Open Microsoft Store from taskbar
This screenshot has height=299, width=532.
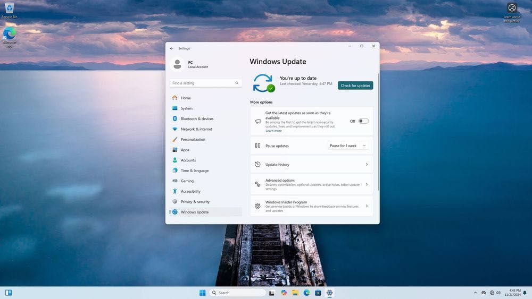point(318,293)
